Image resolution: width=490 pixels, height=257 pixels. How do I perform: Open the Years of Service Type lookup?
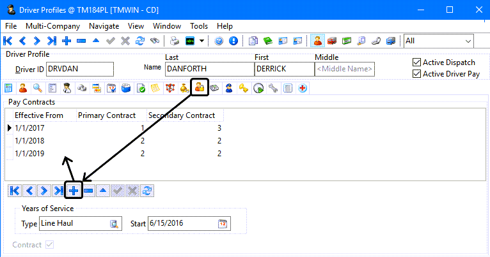[114, 224]
